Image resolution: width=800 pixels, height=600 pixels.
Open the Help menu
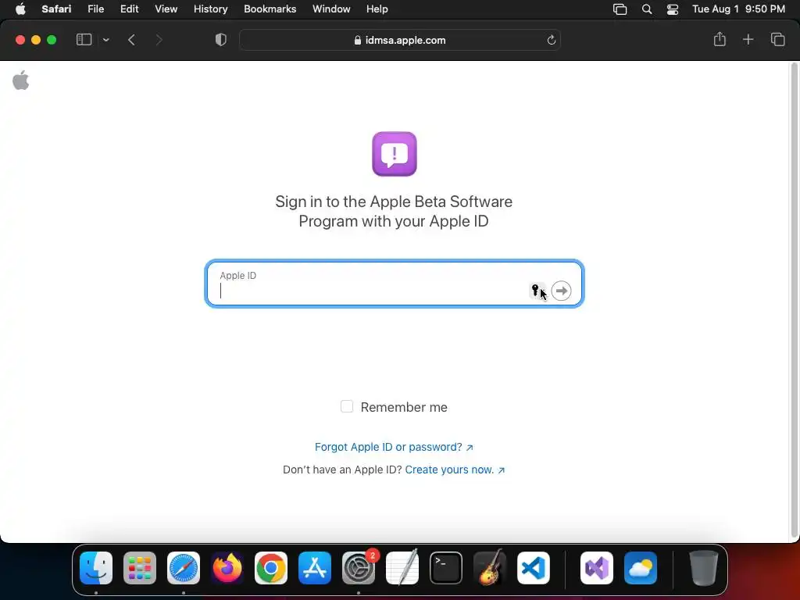[377, 9]
